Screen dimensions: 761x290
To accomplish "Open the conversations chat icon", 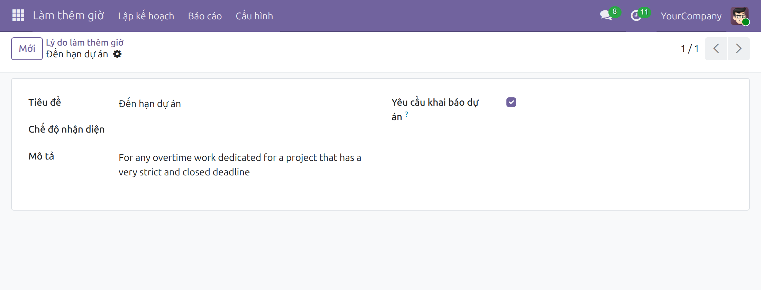I will tap(606, 16).
